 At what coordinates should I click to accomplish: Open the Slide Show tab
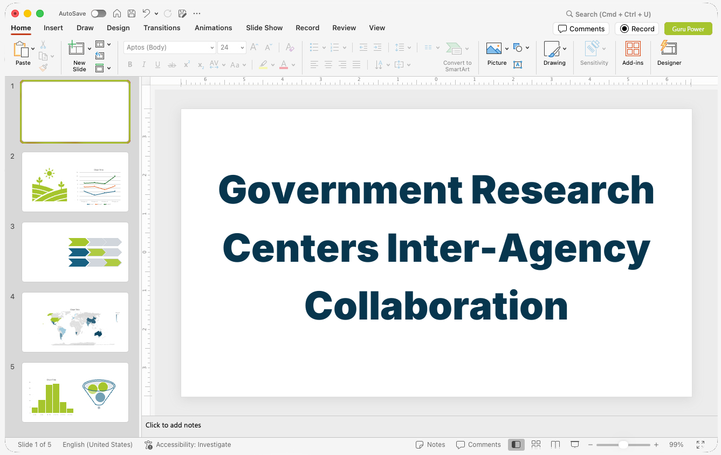click(x=264, y=28)
